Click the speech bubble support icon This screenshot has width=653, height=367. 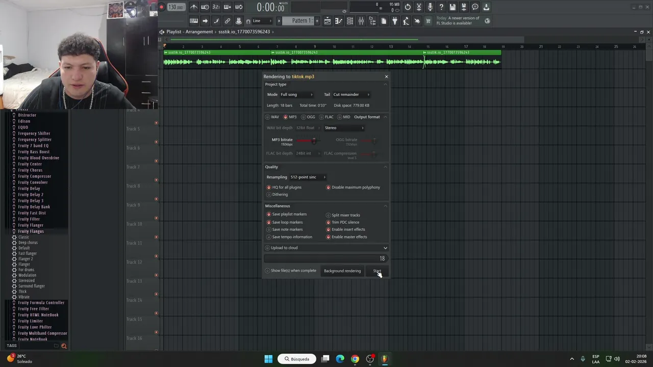point(475,7)
